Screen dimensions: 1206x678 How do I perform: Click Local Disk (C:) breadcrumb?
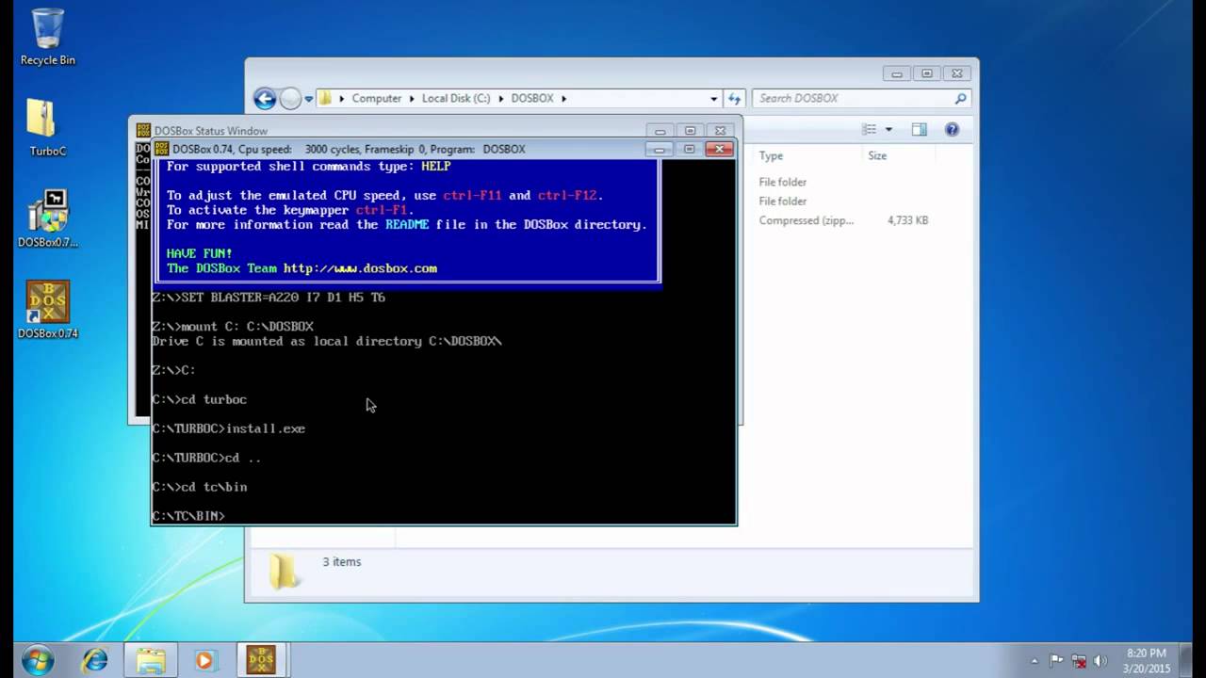[456, 98]
